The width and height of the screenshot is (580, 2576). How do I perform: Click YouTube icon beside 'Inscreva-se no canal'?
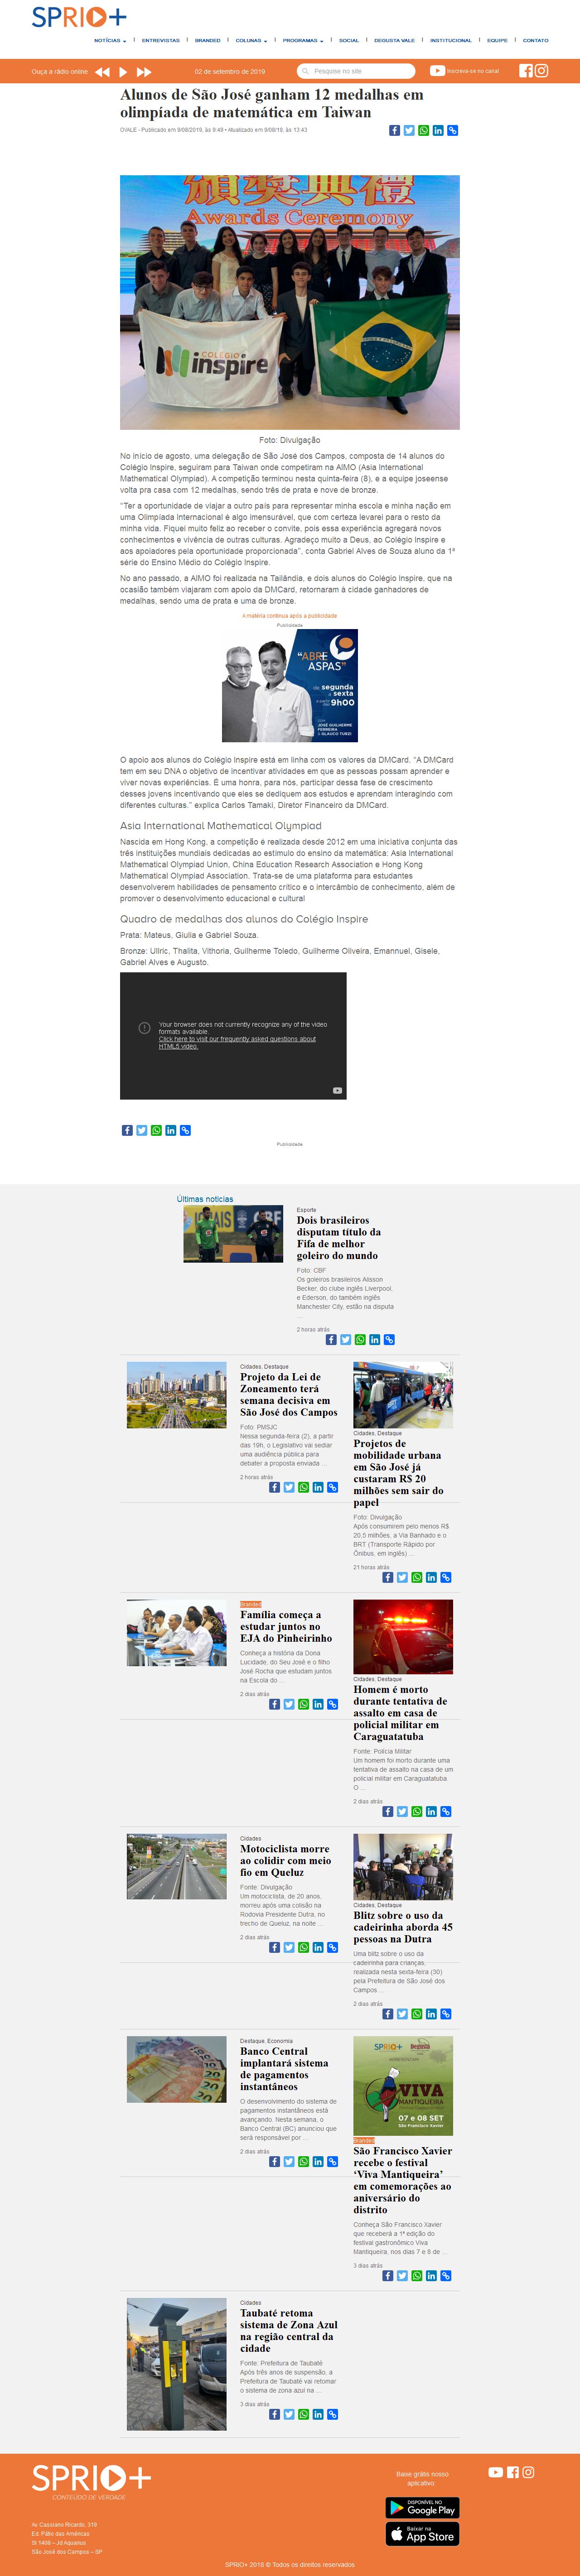pyautogui.click(x=437, y=71)
